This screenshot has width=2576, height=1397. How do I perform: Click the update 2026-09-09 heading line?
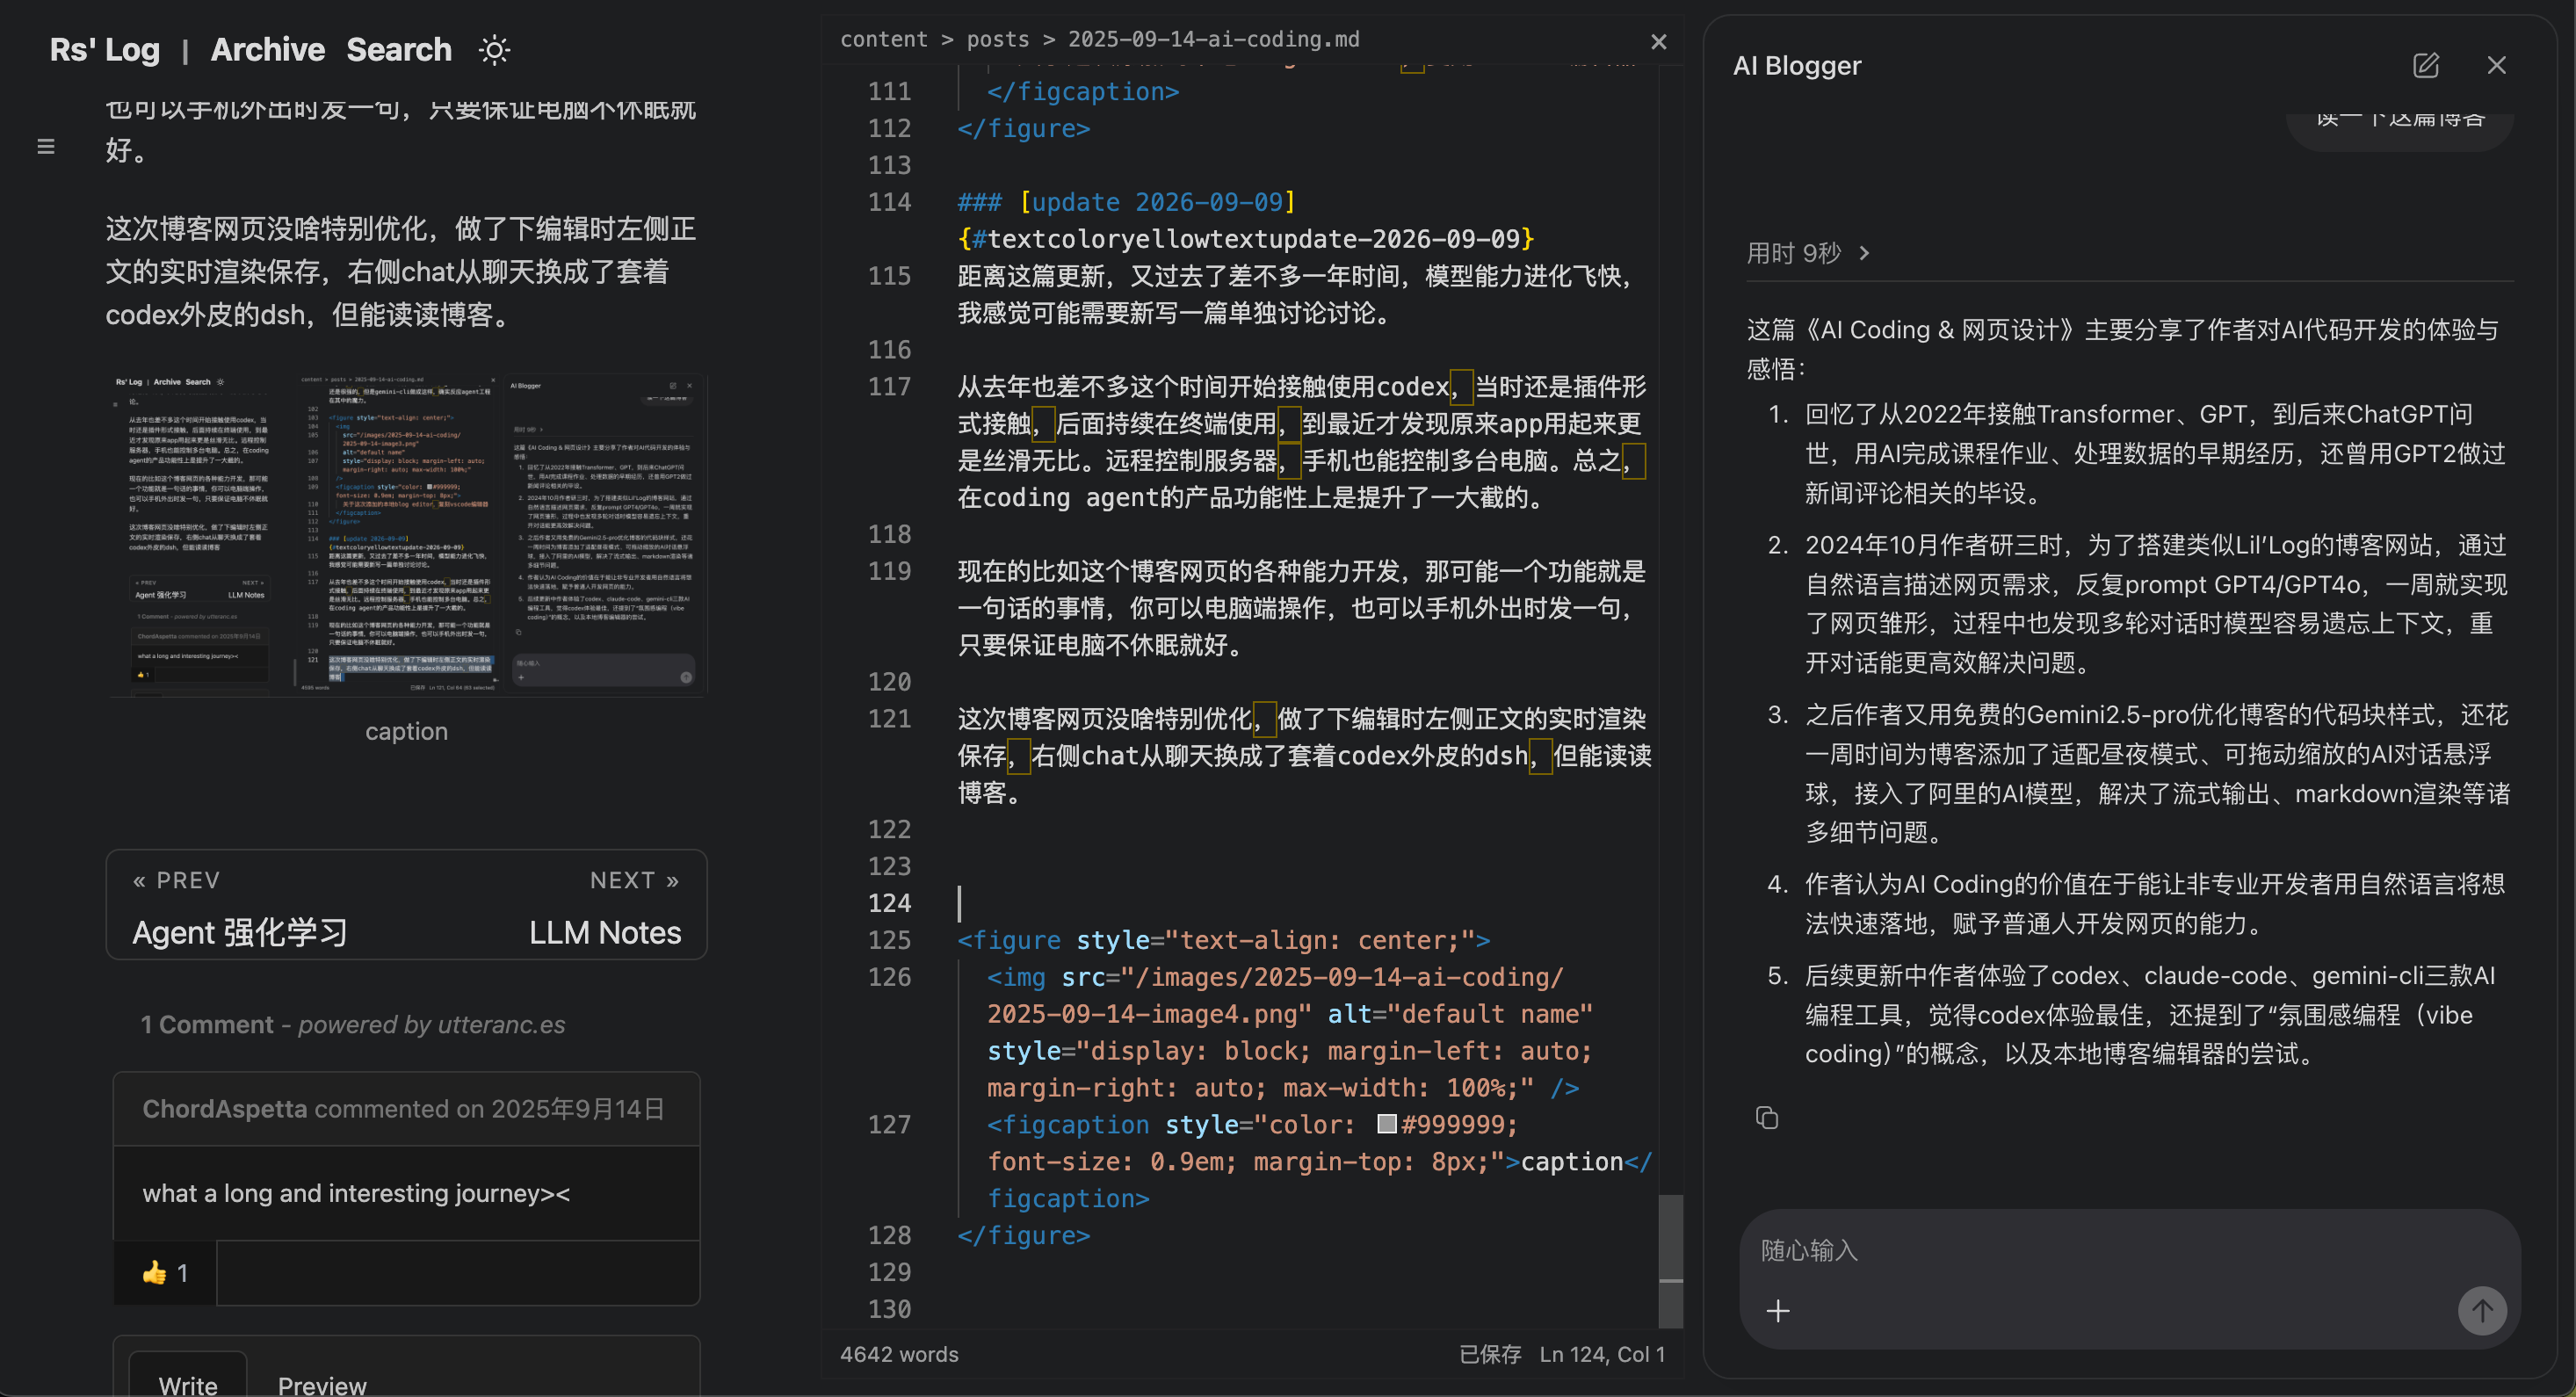click(1126, 202)
